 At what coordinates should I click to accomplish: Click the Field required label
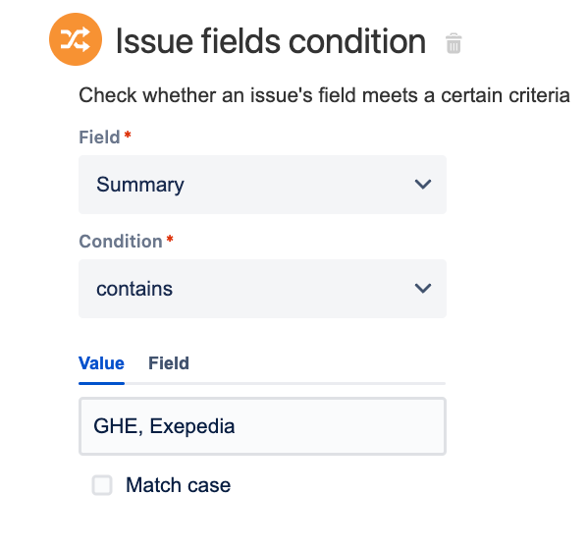[99, 137]
